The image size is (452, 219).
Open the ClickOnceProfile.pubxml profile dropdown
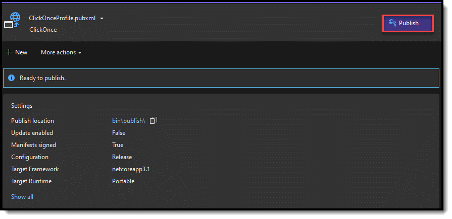pos(66,18)
